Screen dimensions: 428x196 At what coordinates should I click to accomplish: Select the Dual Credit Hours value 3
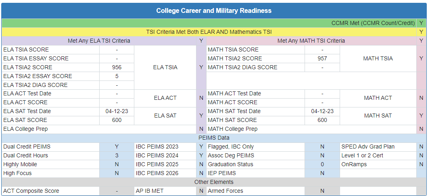tap(117, 155)
